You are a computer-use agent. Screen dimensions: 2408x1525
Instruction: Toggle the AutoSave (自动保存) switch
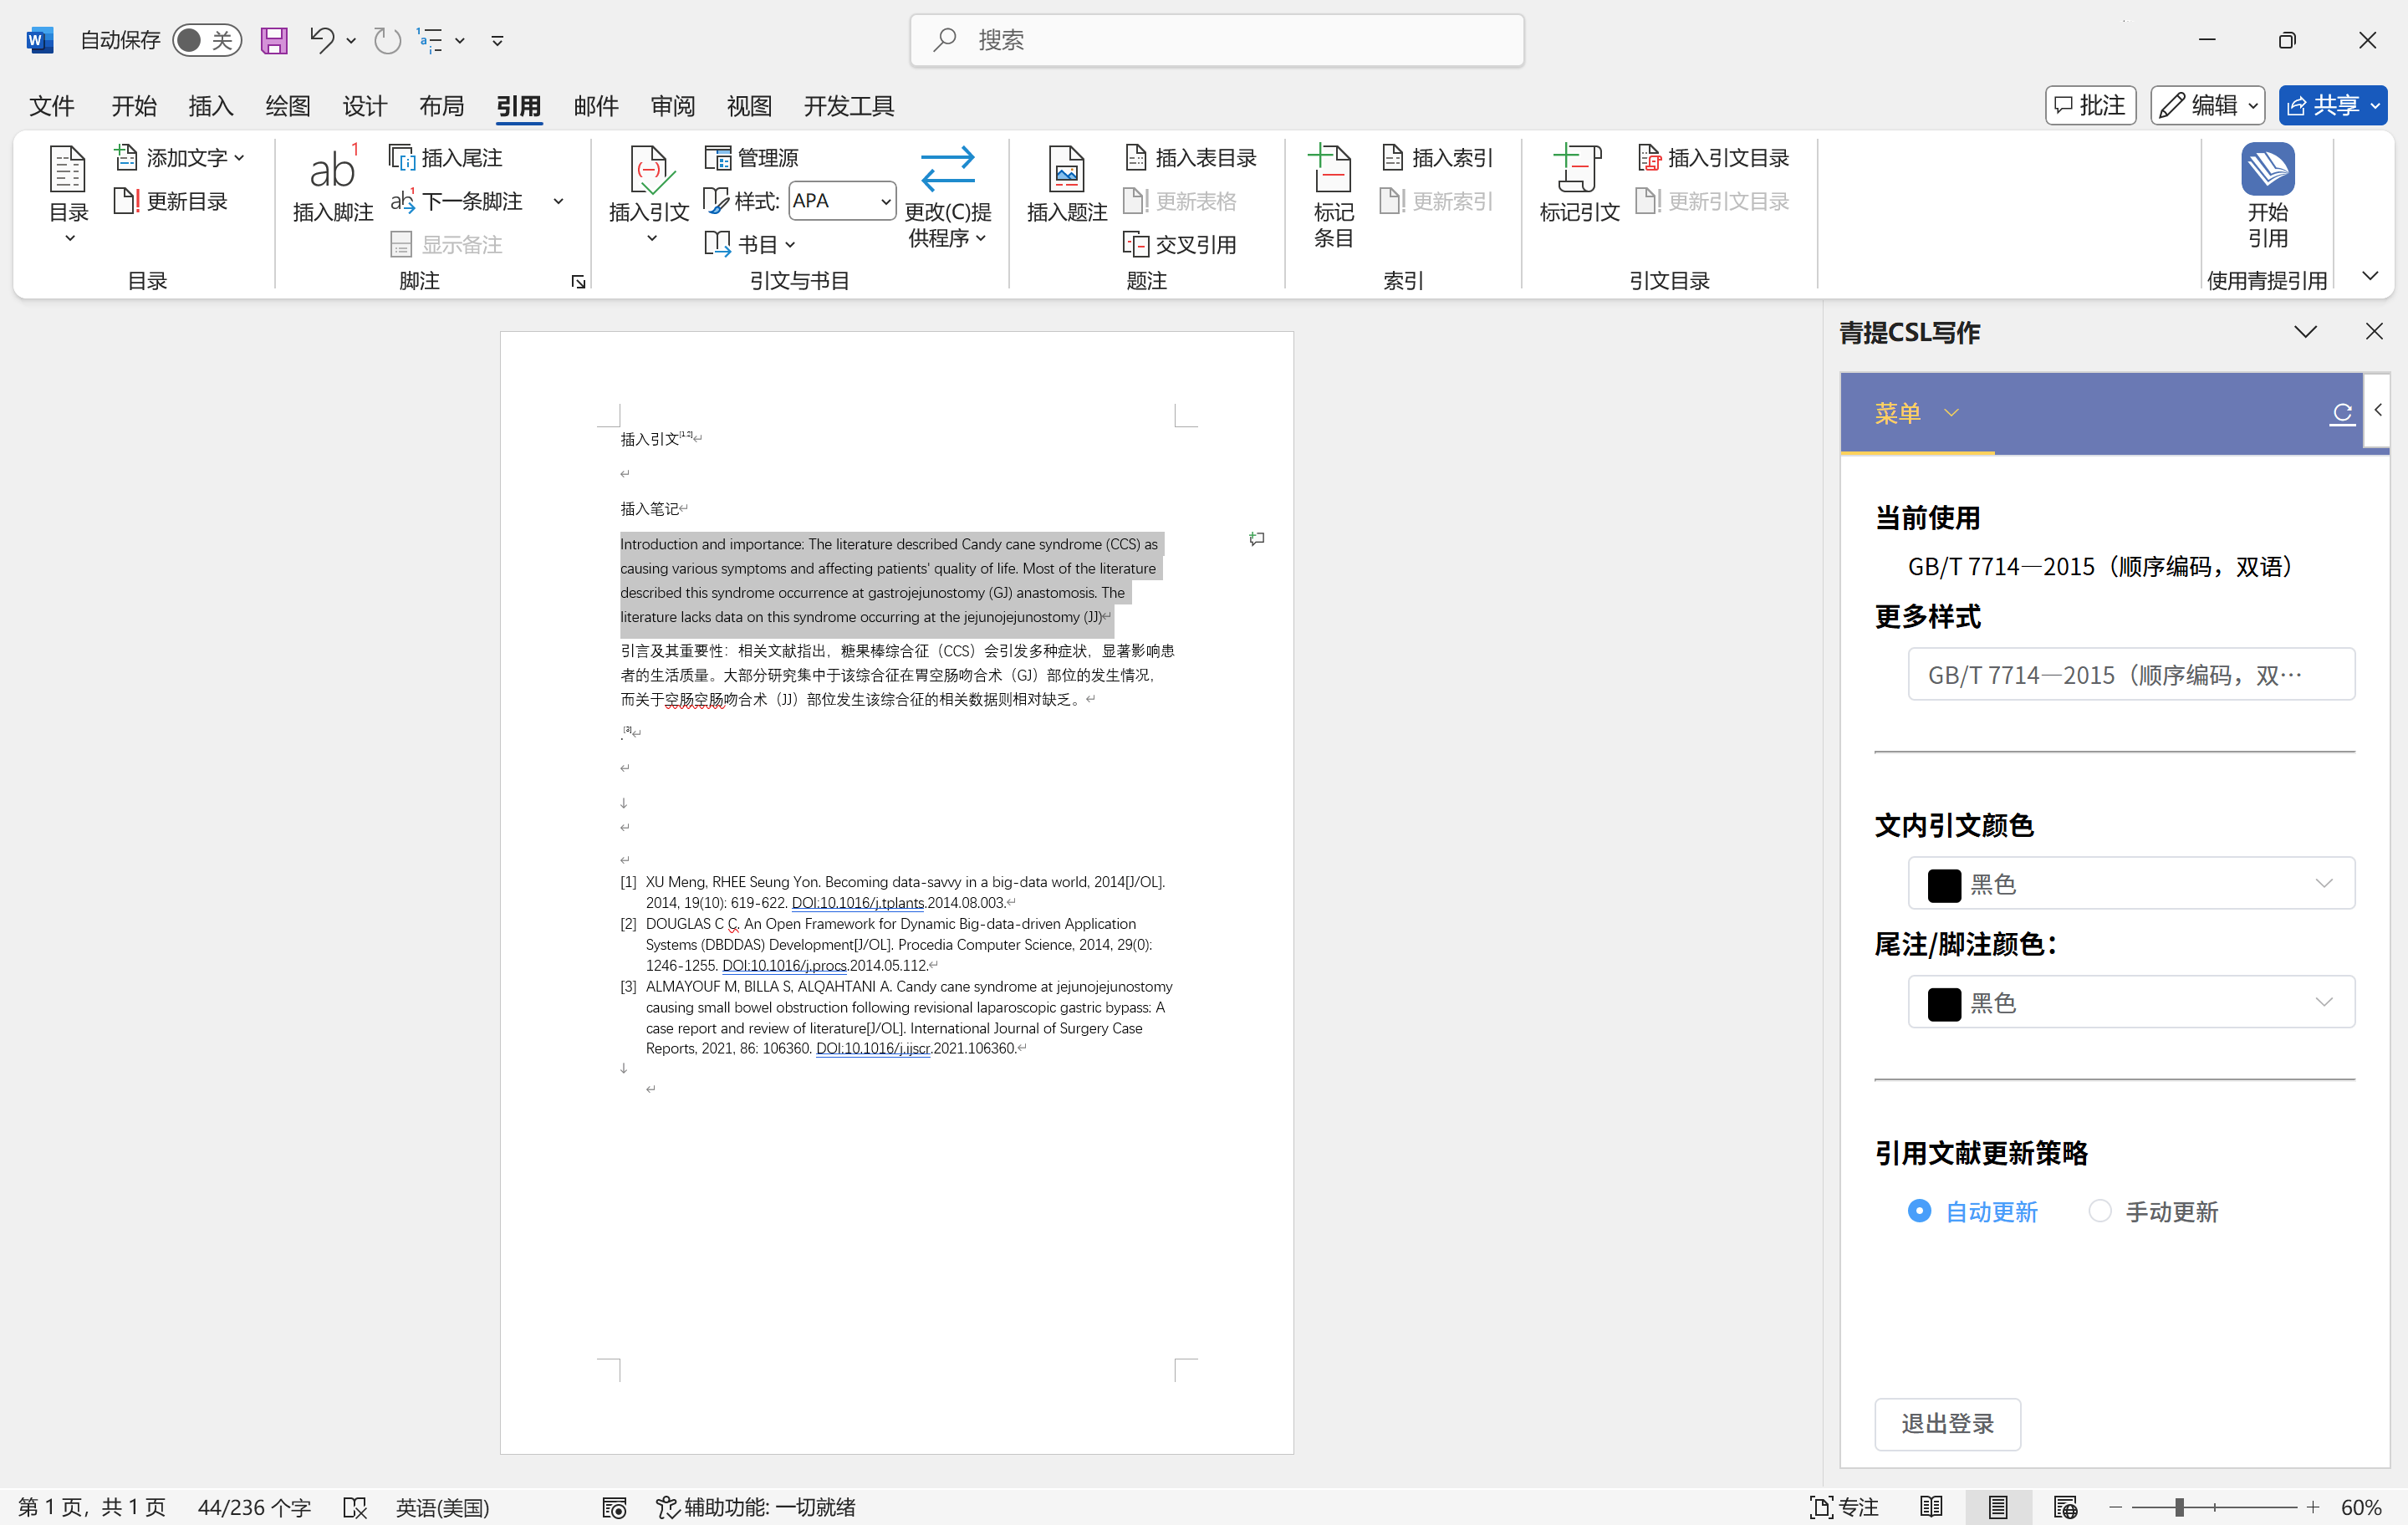206,40
